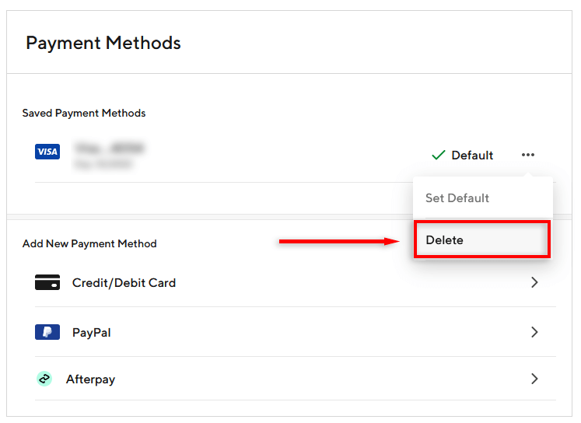Click the green Default checkmark icon
This screenshot has height=423, width=581.
pos(438,155)
